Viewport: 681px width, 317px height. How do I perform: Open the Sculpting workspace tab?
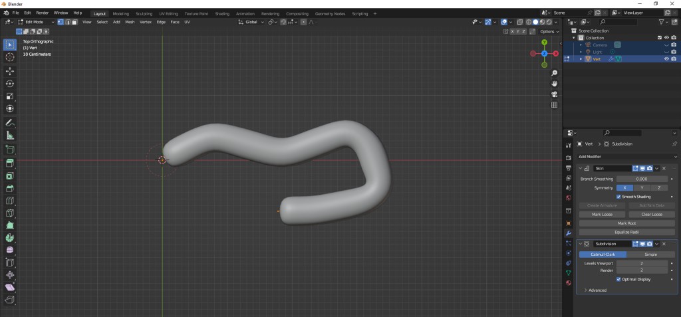tap(144, 13)
